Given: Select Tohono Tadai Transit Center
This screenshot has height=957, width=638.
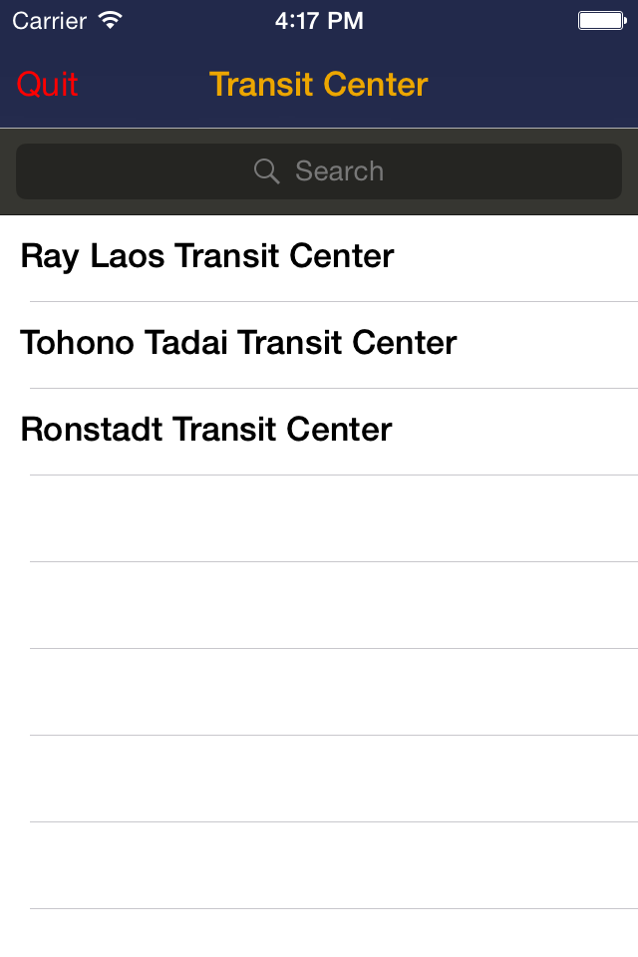Looking at the screenshot, I should pyautogui.click(x=238, y=343).
